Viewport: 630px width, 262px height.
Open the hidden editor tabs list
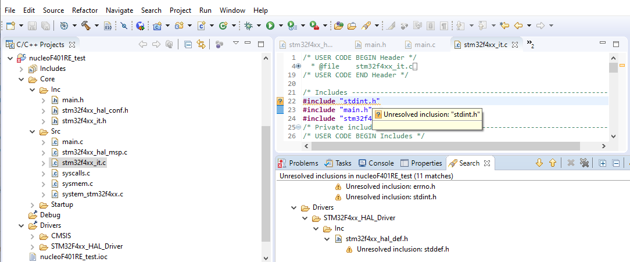[530, 44]
